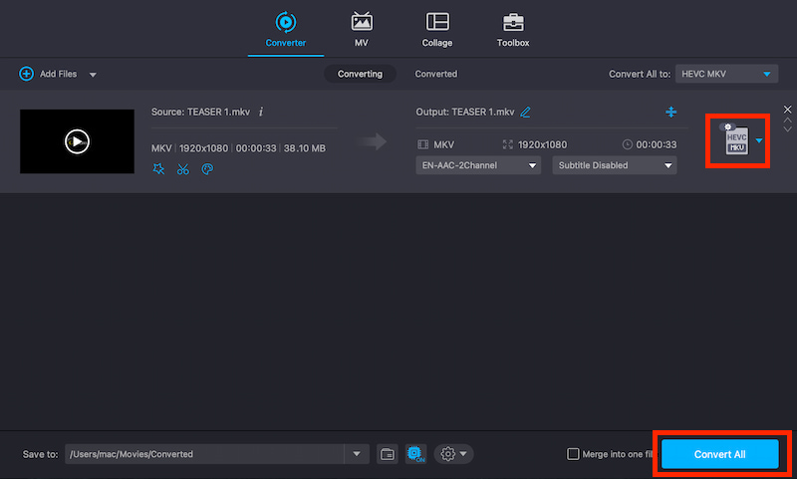This screenshot has height=479, width=797.
Task: Open the HEVC MKV output format icon
Action: pyautogui.click(x=736, y=139)
